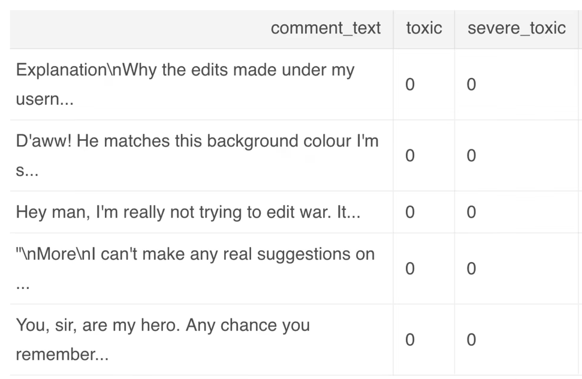Image resolution: width=582 pixels, height=379 pixels.
Task: Click toxic value in the '\nMore' row
Action: 410,269
